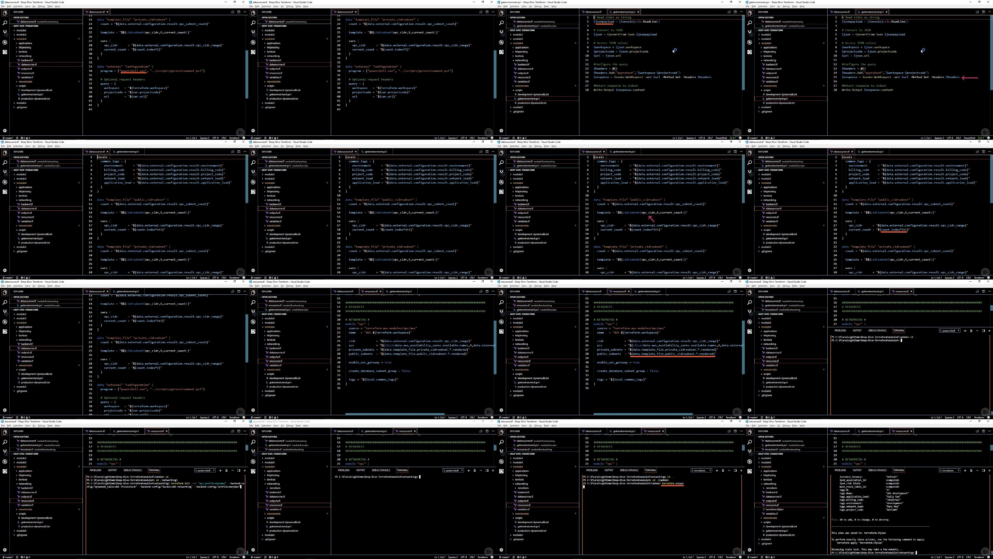
Task: Add new terminal in the plan-output window
Action: point(965,470)
